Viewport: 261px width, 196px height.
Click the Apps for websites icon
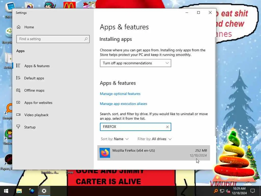pyautogui.click(x=18, y=103)
